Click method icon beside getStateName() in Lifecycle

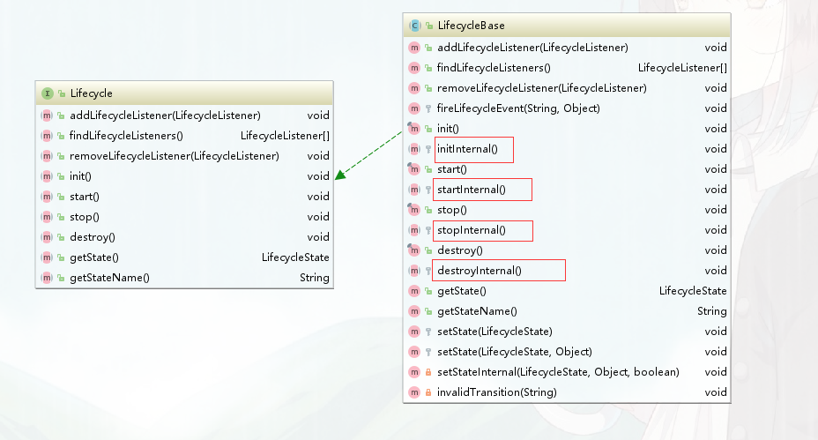coord(47,278)
